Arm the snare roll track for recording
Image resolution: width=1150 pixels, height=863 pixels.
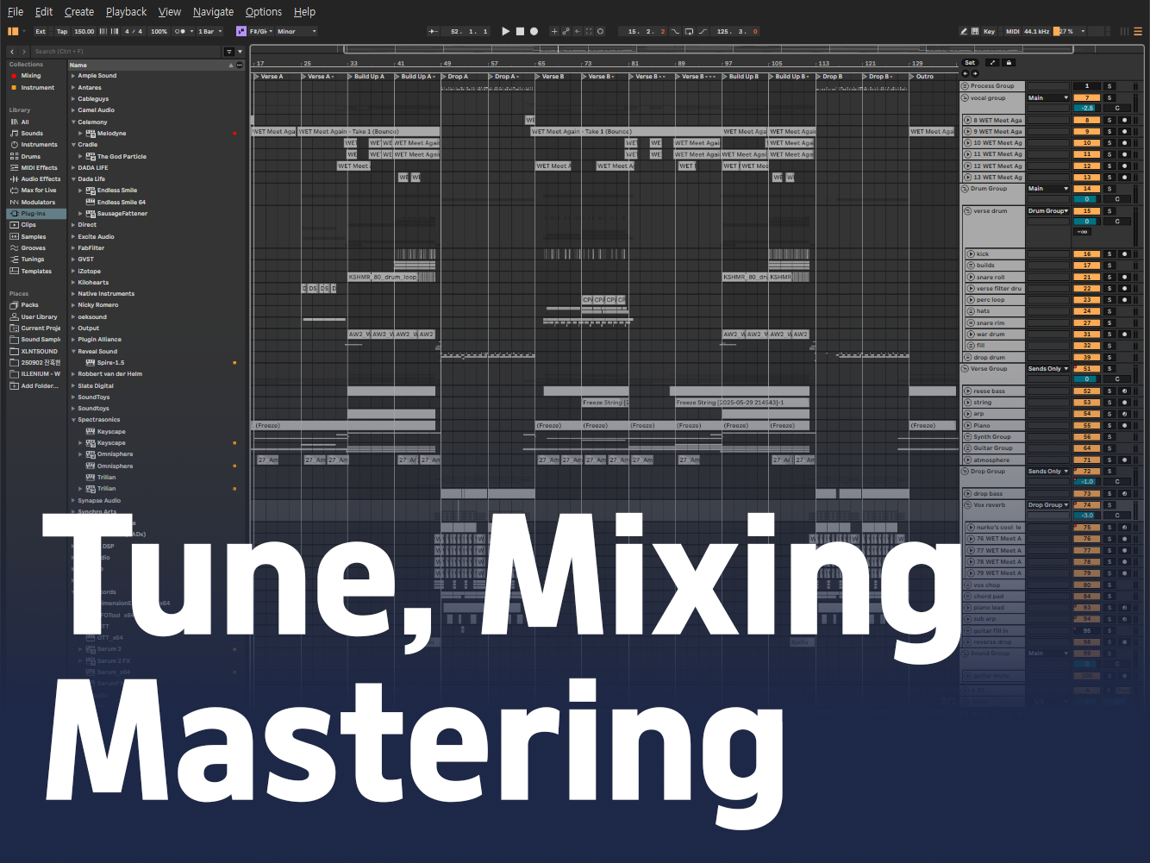point(1124,278)
